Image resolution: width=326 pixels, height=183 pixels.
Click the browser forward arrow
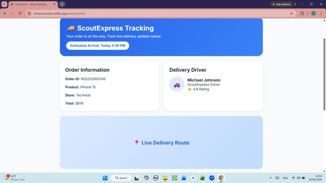coord(13,13)
